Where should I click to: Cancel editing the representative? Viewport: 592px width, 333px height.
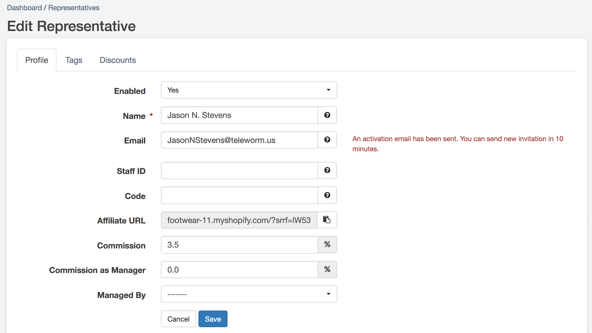tap(178, 319)
